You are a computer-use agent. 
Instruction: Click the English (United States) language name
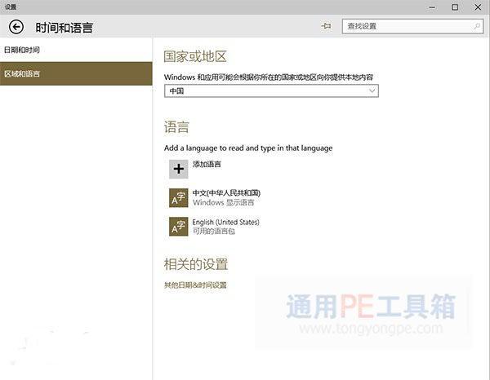pos(225,222)
